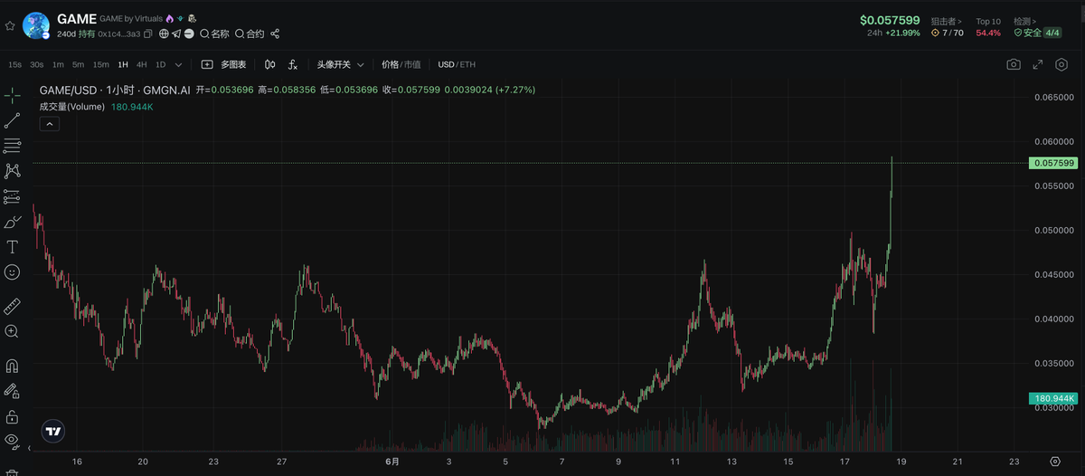This screenshot has height=476, width=1085.
Task: Open the Telegram link icon
Action: 177,33
